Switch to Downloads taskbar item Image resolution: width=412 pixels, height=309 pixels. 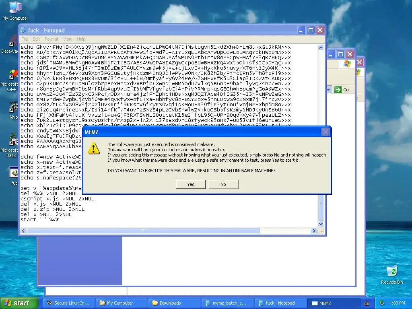tap(174, 303)
